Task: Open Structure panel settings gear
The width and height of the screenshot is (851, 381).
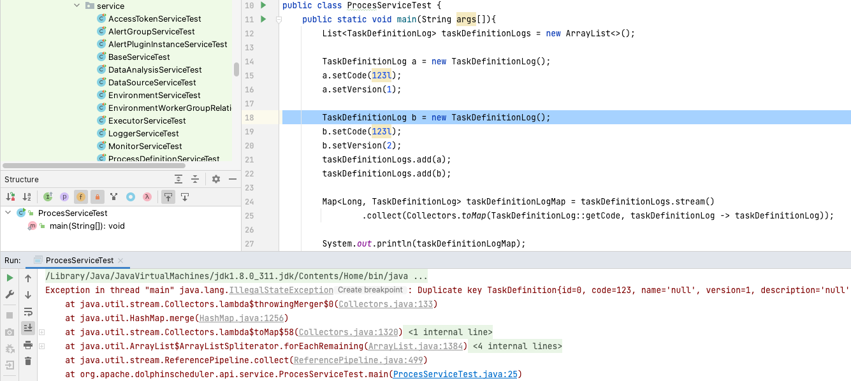Action: click(x=216, y=180)
